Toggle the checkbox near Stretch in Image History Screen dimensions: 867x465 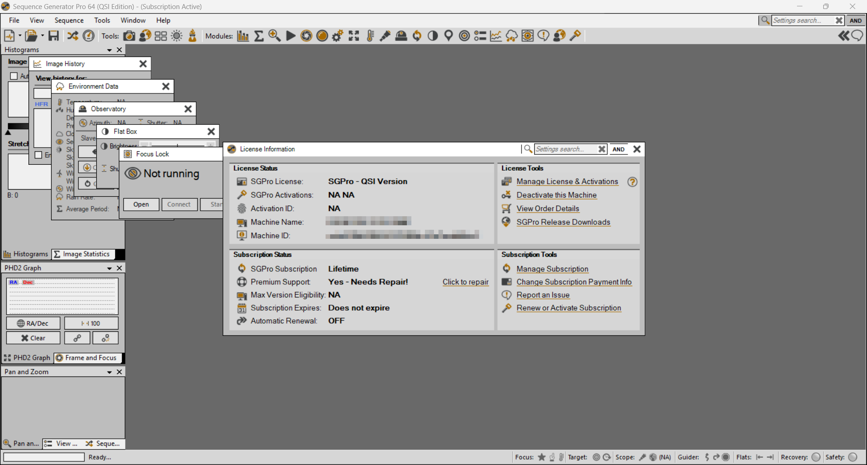point(39,155)
